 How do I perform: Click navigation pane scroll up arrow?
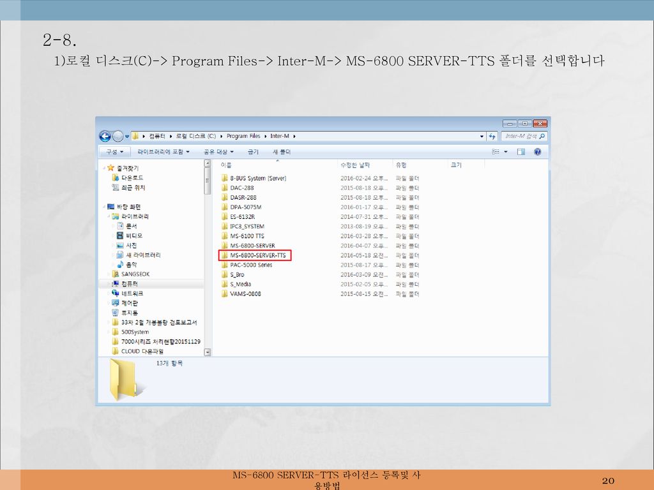click(x=208, y=164)
